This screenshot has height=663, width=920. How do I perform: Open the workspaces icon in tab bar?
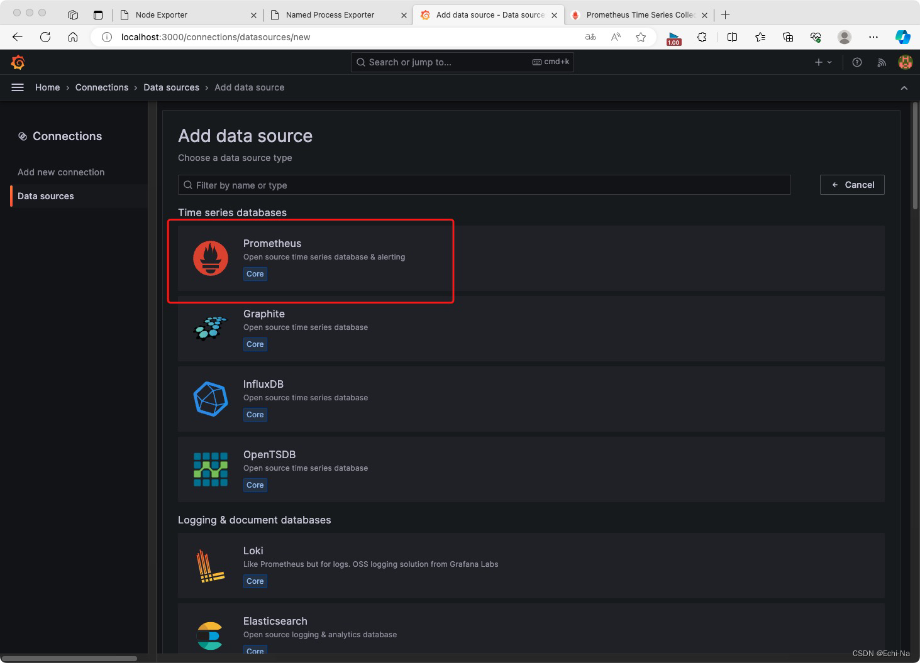pyautogui.click(x=73, y=14)
